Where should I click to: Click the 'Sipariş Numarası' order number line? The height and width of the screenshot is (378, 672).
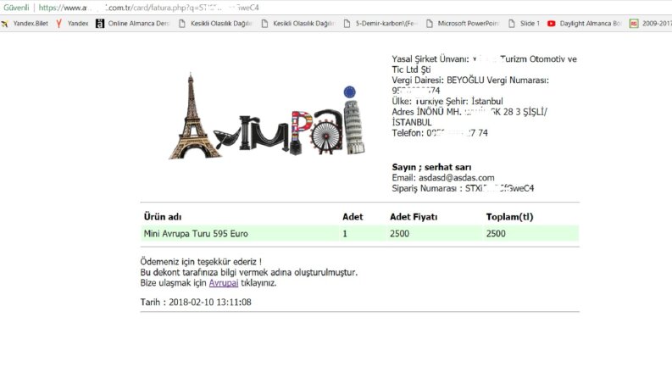[463, 188]
